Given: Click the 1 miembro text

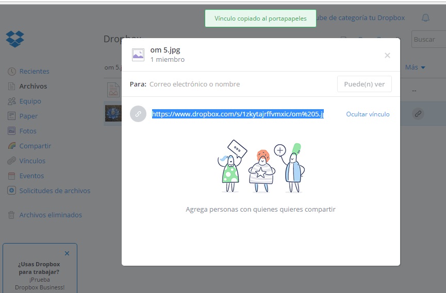Looking at the screenshot, I should click(x=168, y=59).
